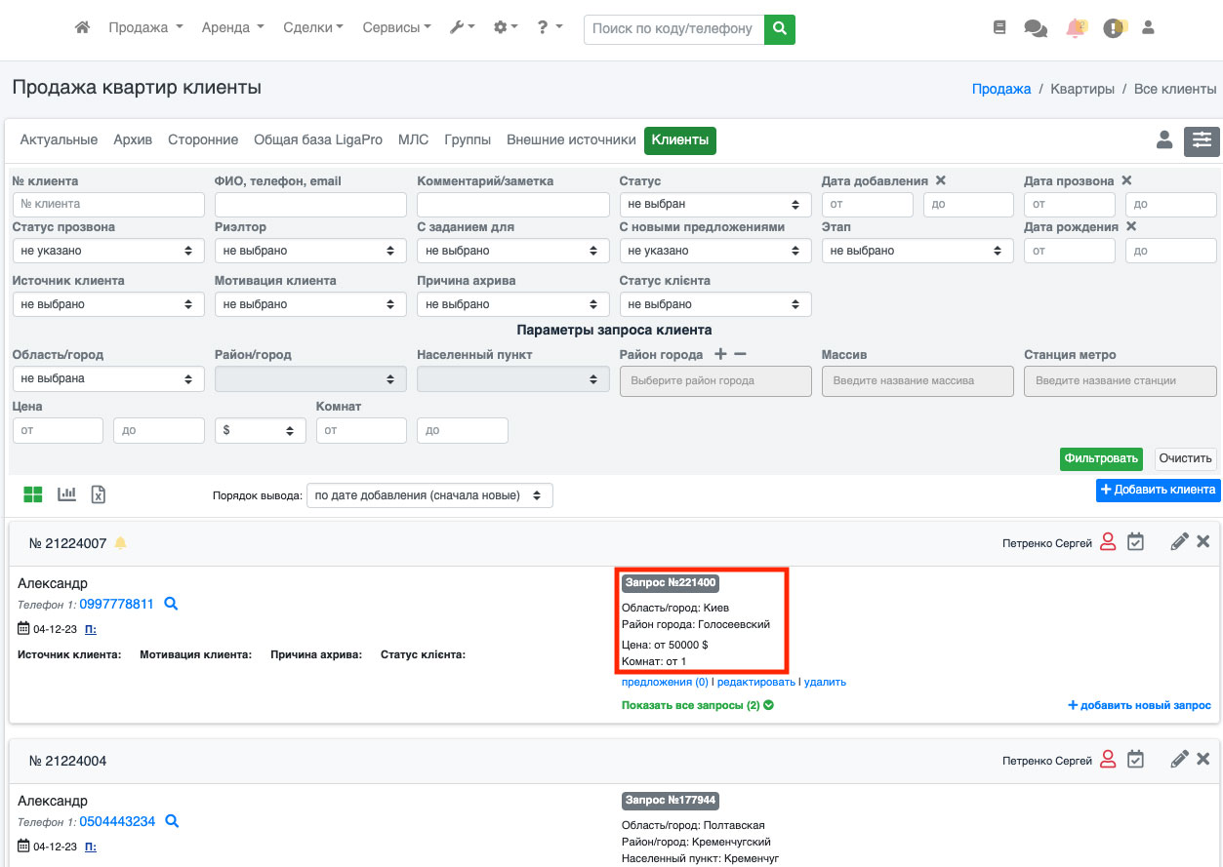
Task: Open the Аренда menu
Action: [232, 28]
